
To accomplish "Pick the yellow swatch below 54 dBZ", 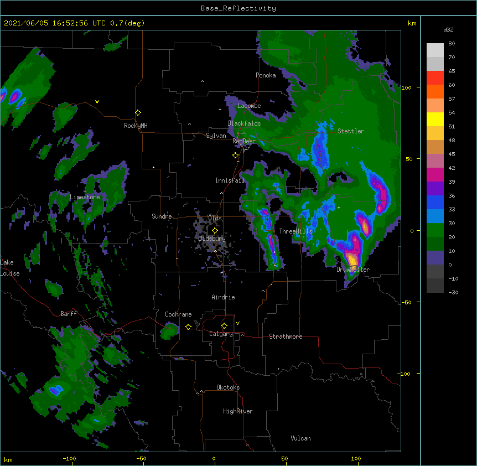I will 435,119.
